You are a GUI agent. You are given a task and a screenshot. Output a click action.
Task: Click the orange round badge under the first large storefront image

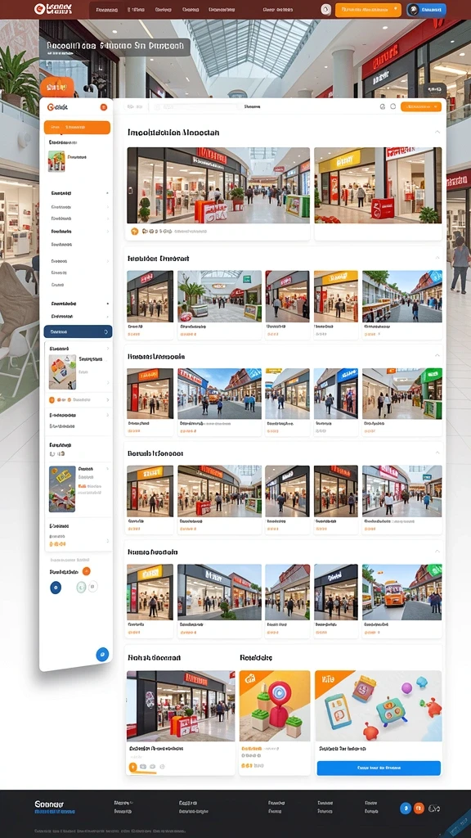pos(135,232)
